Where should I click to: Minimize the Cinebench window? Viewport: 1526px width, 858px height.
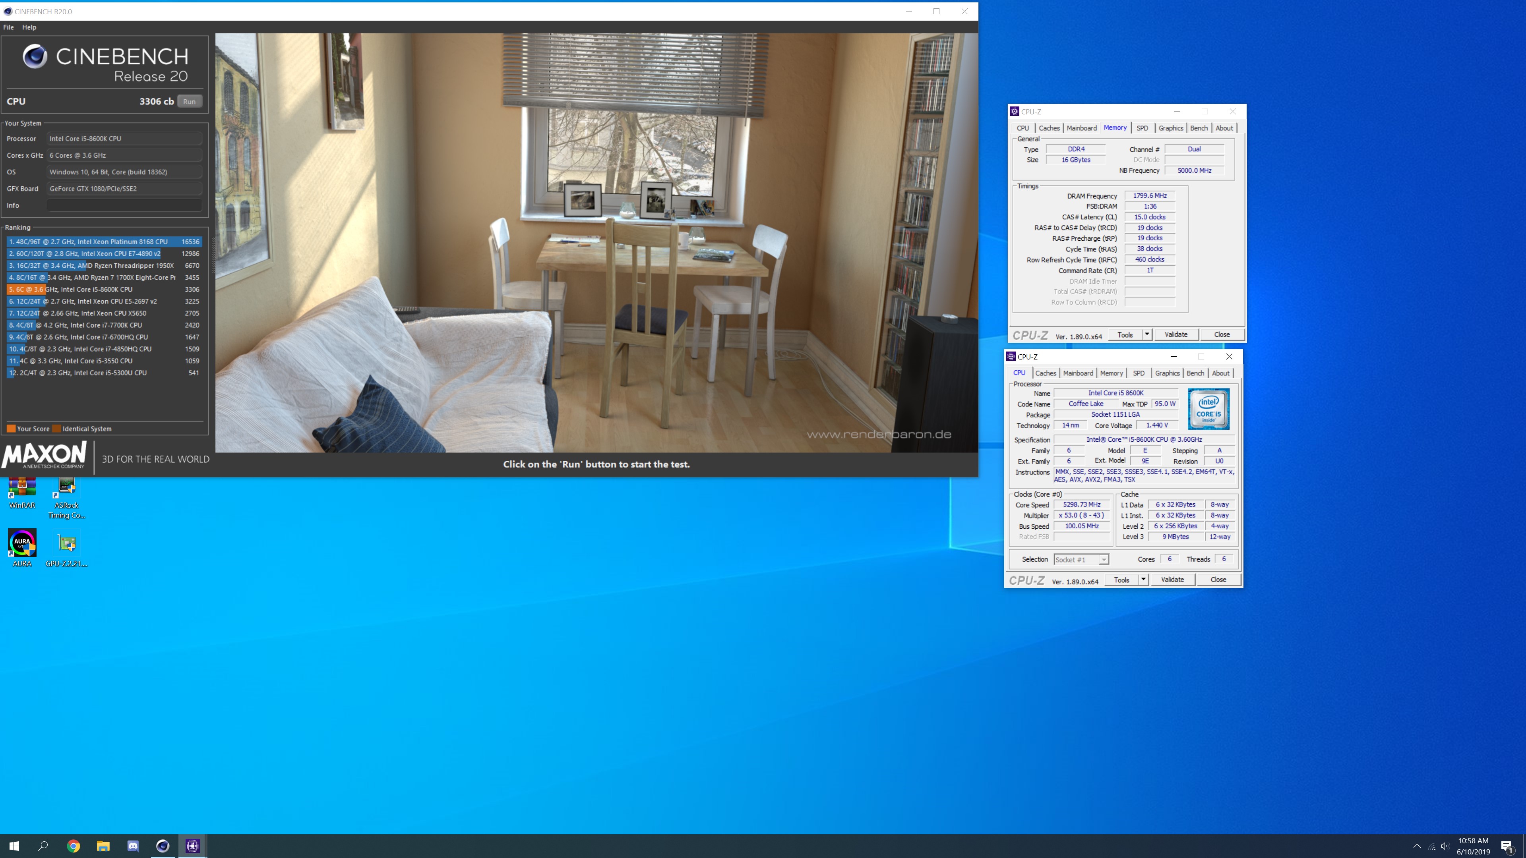(x=909, y=11)
